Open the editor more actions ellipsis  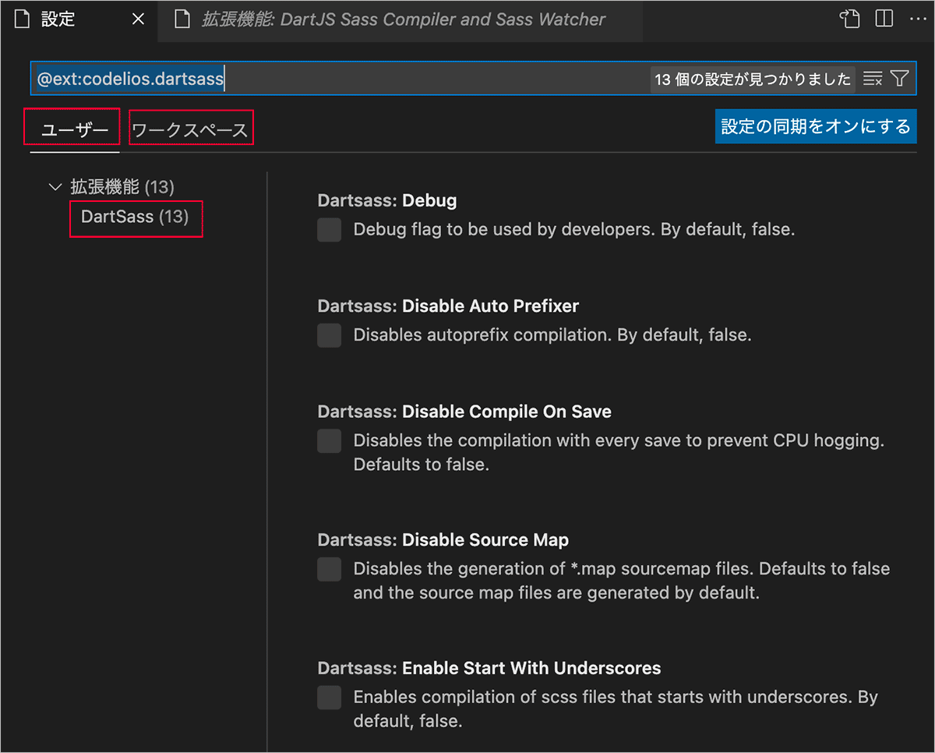(916, 19)
